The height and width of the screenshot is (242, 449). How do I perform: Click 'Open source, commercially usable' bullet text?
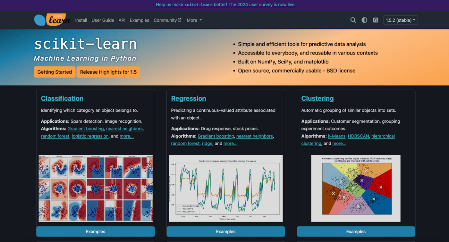[x=297, y=71]
